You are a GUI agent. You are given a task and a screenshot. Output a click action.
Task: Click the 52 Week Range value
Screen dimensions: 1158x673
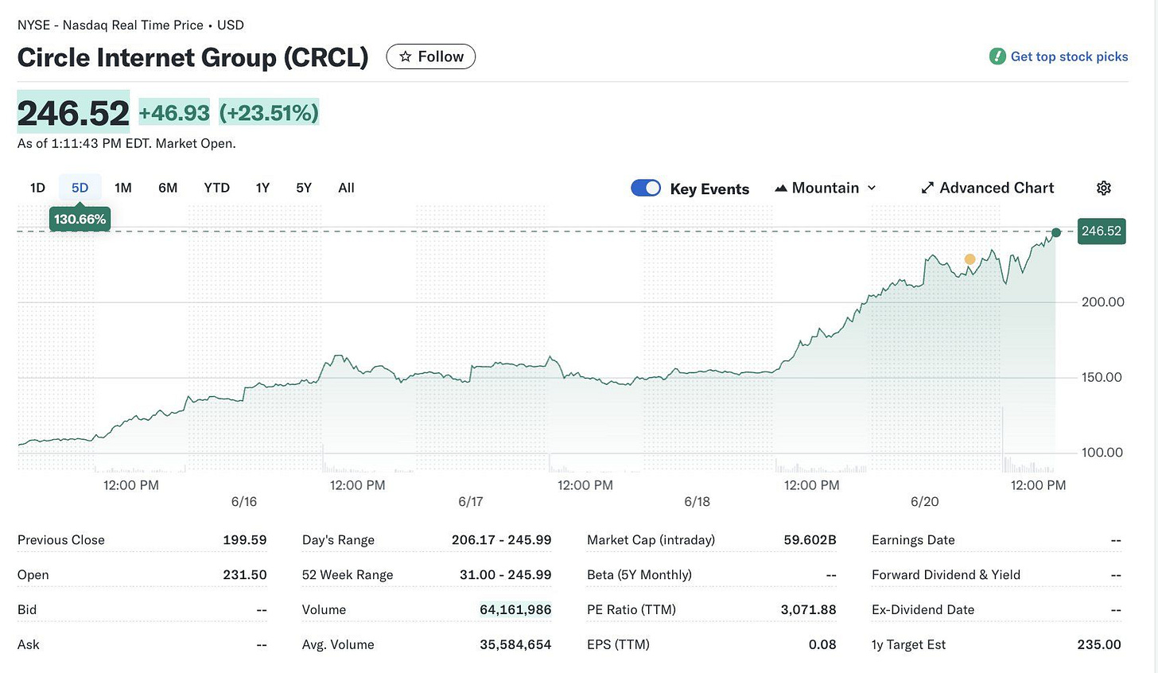(506, 575)
